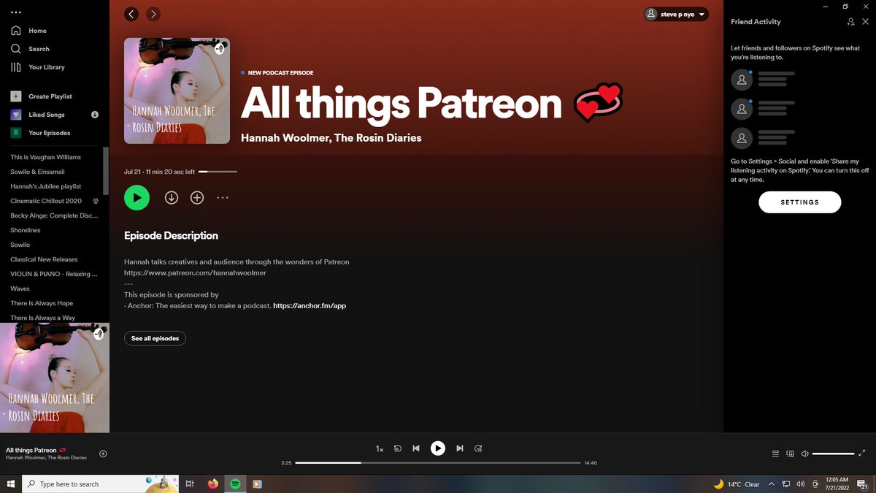Image resolution: width=876 pixels, height=493 pixels.
Task: Click the next track button
Action: [460, 448]
